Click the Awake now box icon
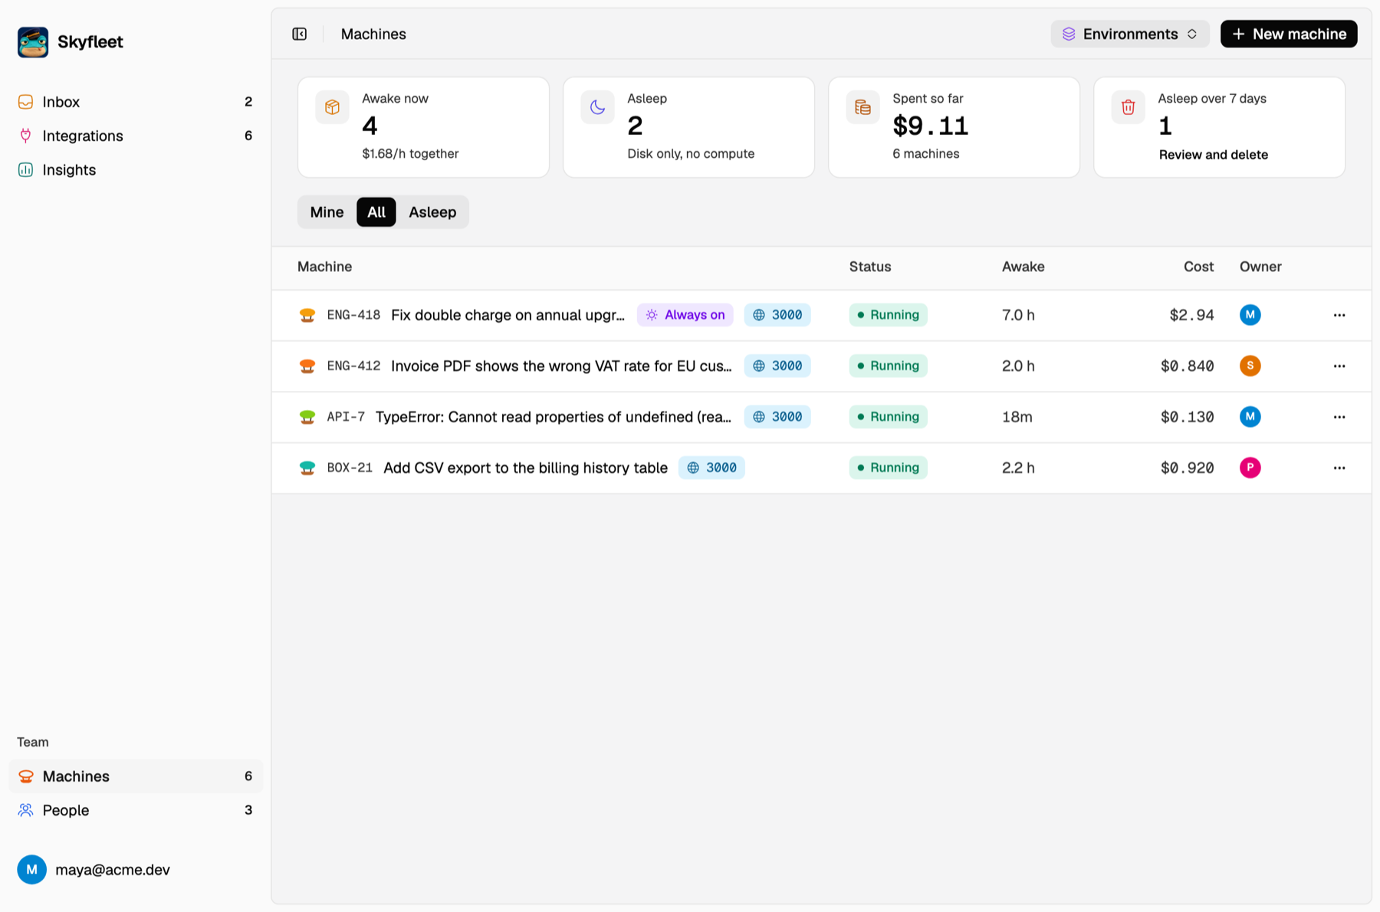 [332, 107]
